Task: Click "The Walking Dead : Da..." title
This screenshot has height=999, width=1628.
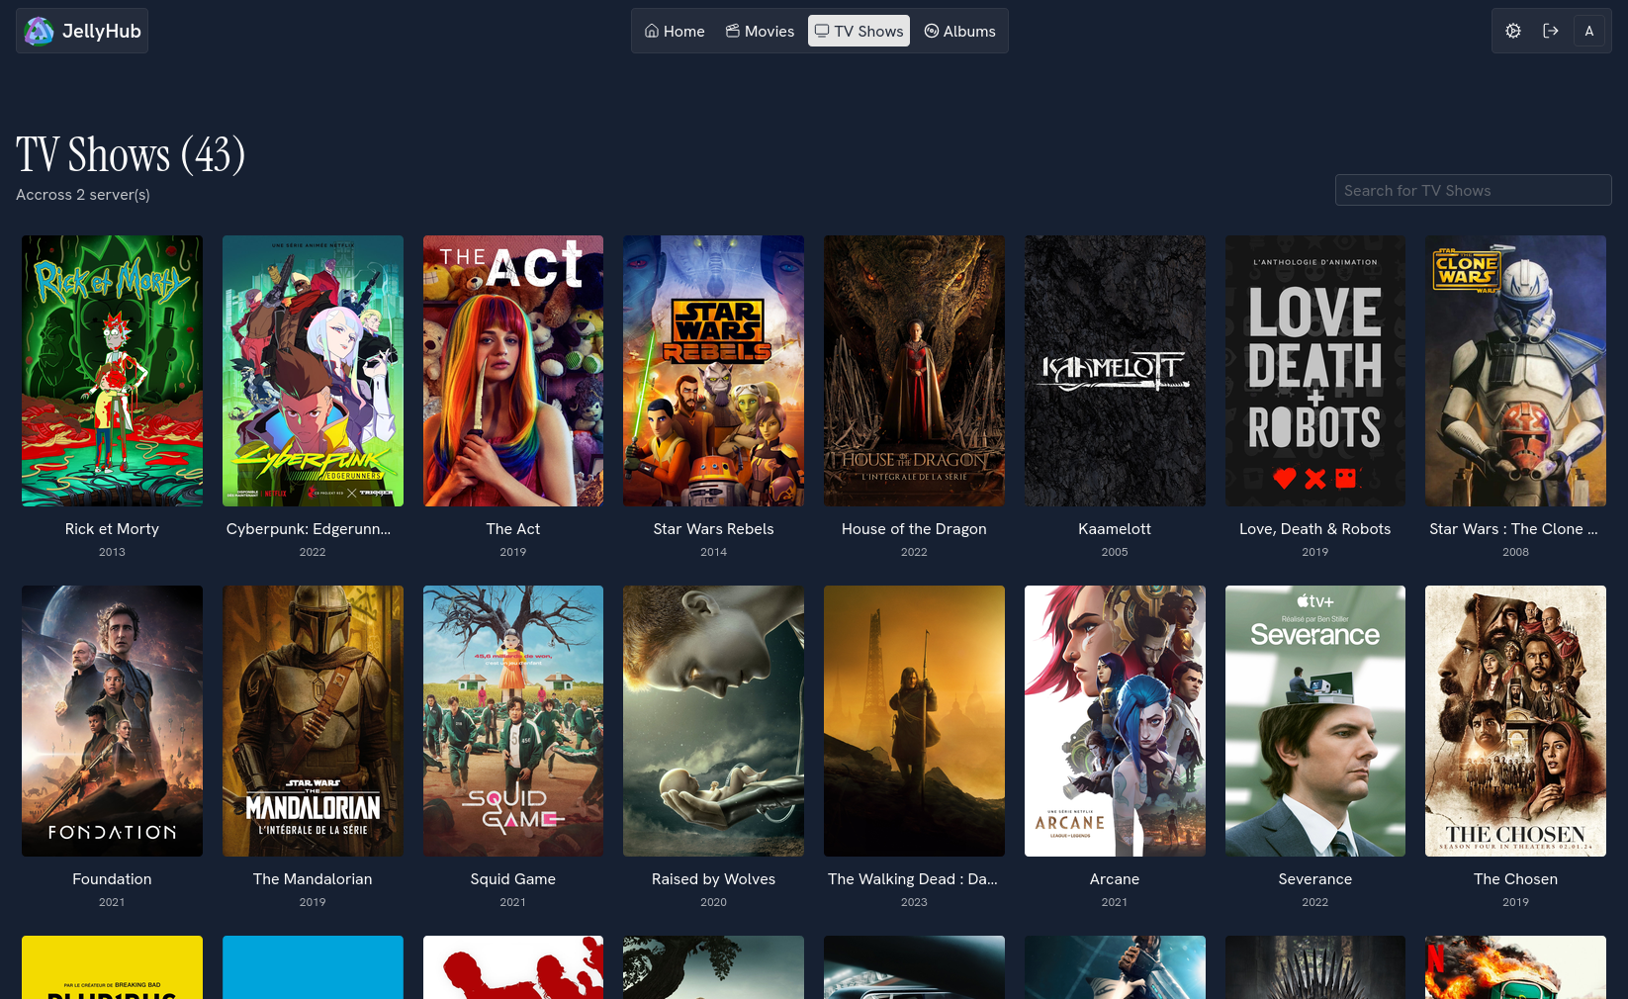Action: tap(913, 879)
